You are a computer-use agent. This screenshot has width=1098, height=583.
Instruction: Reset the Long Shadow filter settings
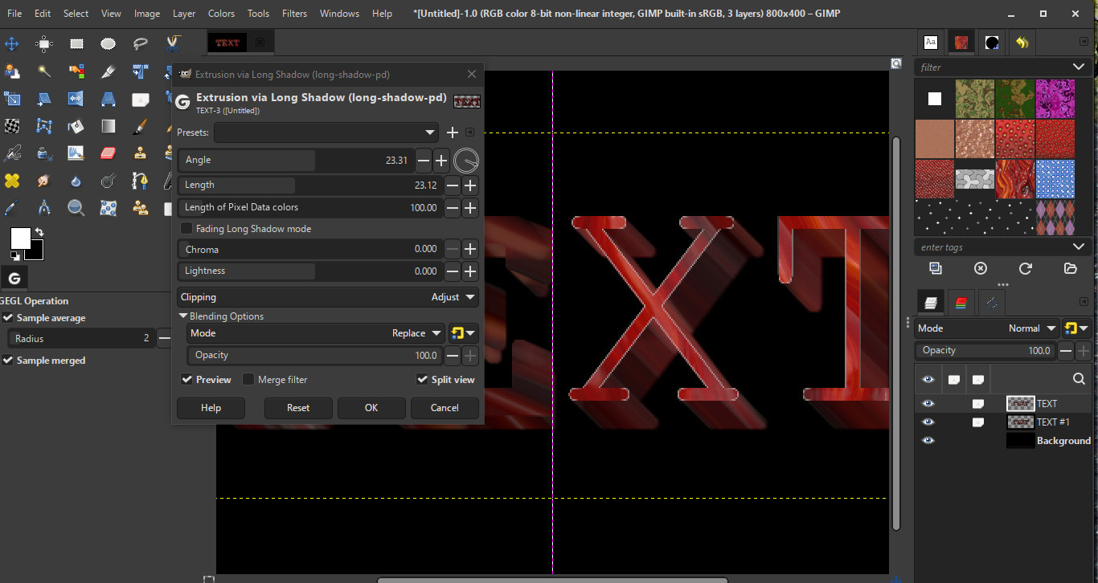tap(298, 408)
